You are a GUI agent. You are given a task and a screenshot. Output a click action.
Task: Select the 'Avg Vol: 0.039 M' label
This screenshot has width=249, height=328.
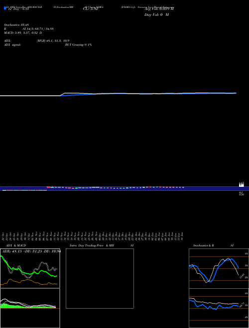click(159, 9)
